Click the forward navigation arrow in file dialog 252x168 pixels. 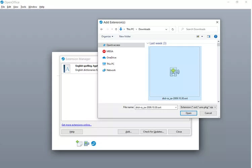click(x=108, y=29)
